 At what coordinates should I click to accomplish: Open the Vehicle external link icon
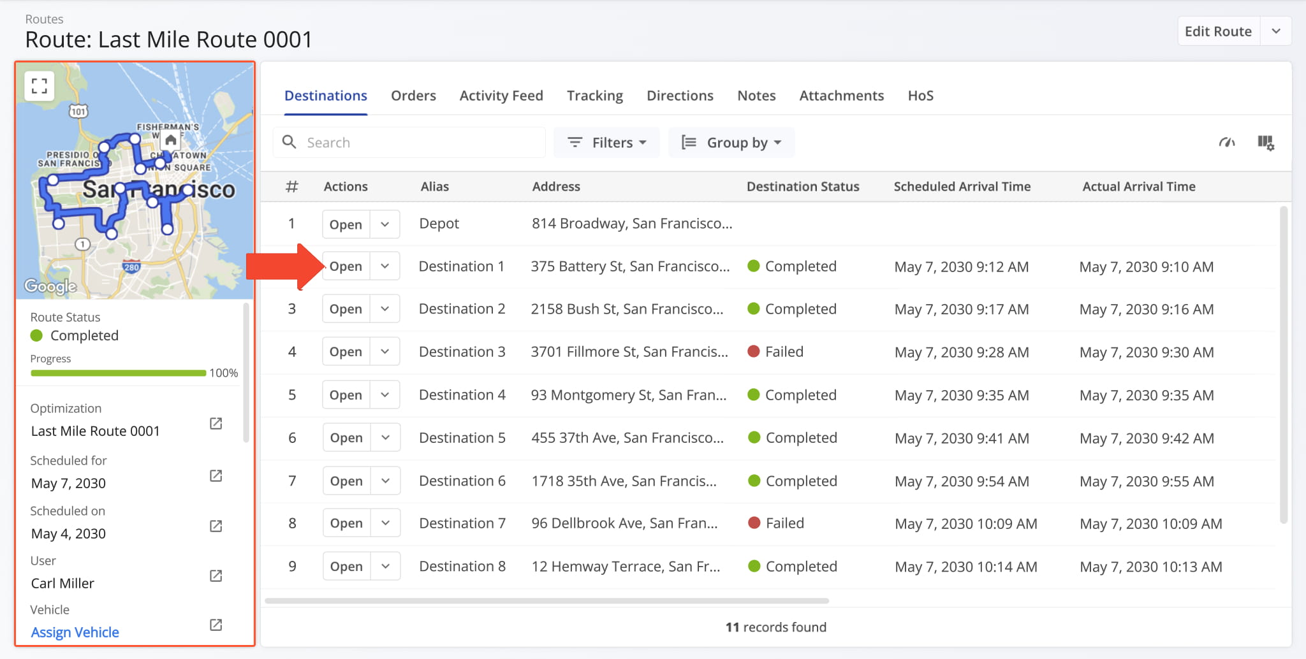pos(216,625)
